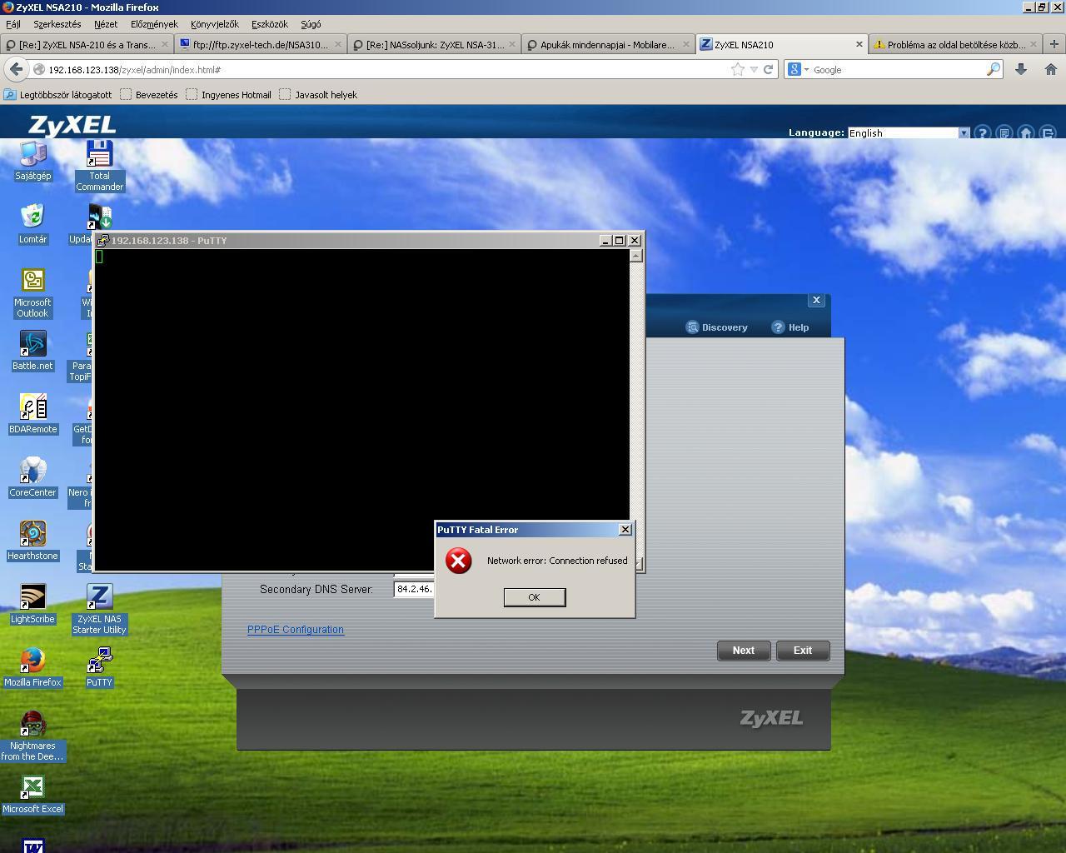Open Firefox downloads arrow icon
1066x853 pixels.
pyautogui.click(x=1020, y=69)
